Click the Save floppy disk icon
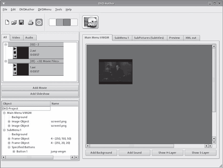The height and width of the screenshot is (168, 223). pyautogui.click(x=22, y=22)
